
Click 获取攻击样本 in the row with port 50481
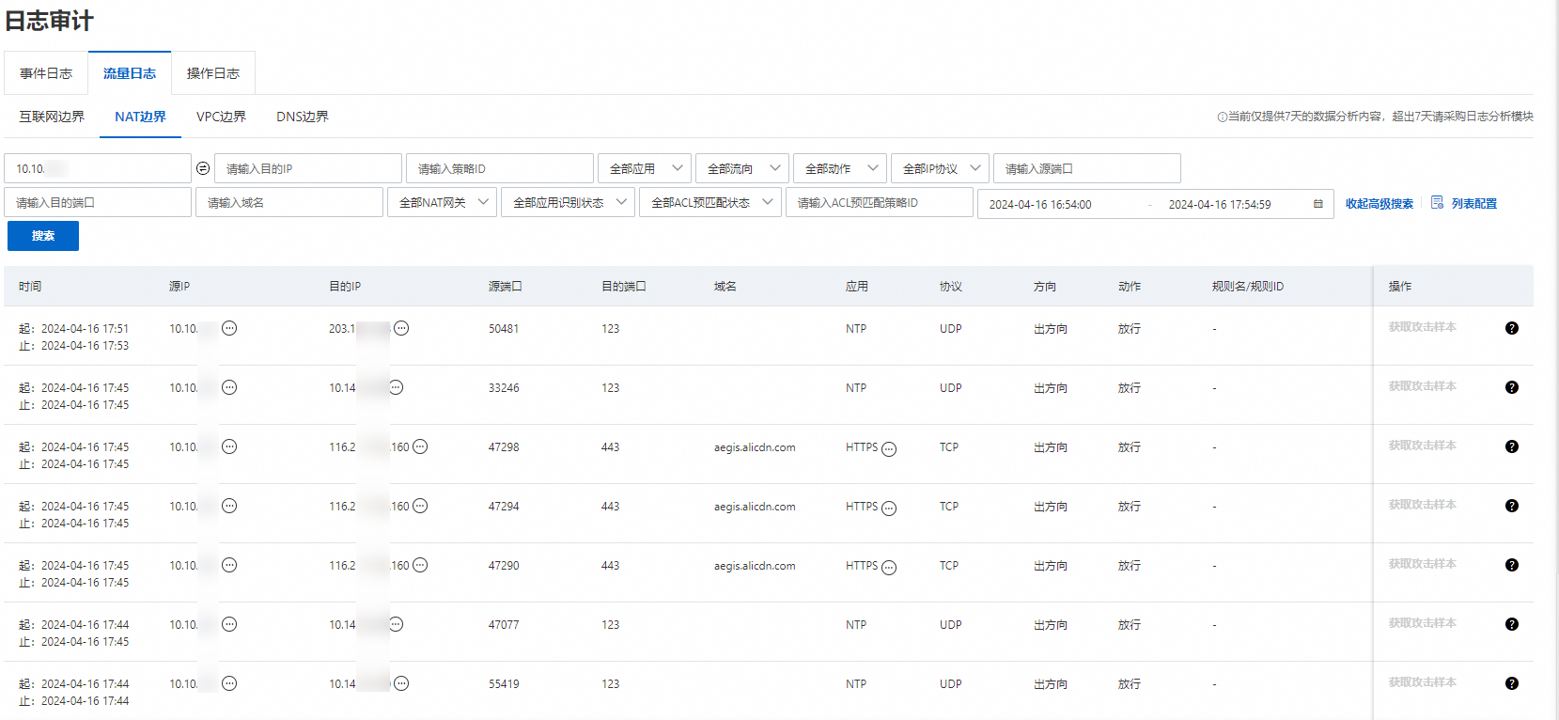[x=1423, y=327]
